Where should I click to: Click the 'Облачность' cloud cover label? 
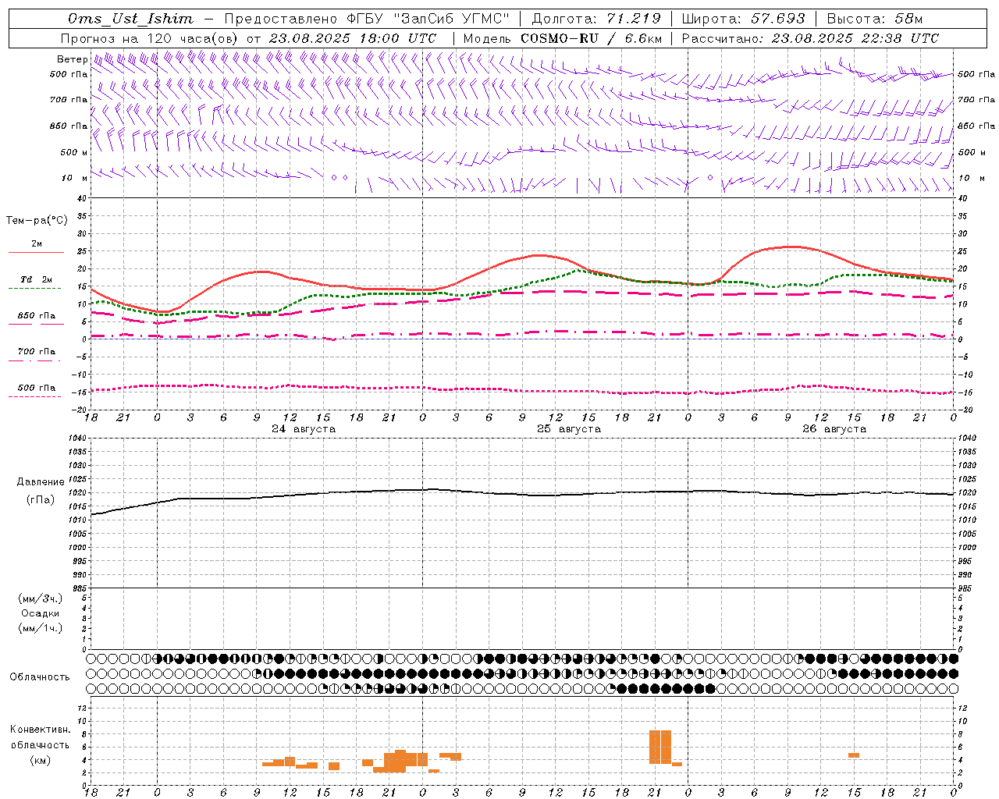pyautogui.click(x=40, y=677)
